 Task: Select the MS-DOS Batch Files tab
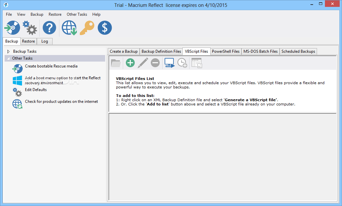pyautogui.click(x=261, y=51)
